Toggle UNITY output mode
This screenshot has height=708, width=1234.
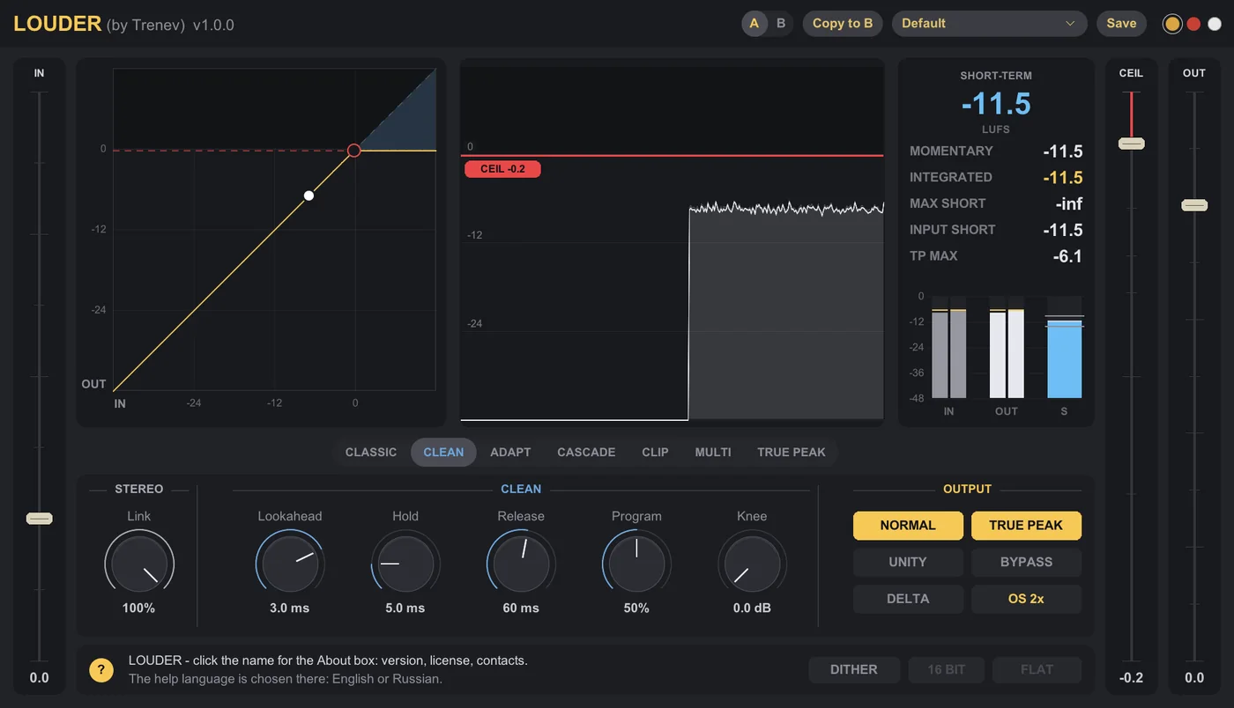point(908,562)
